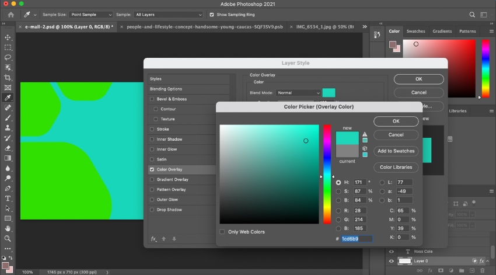
Task: Select the Zoom tool
Action: tap(8, 238)
